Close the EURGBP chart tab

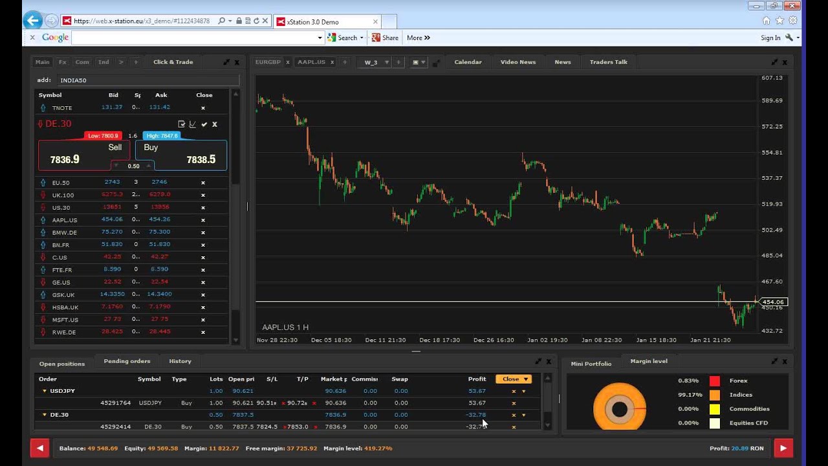pyautogui.click(x=288, y=62)
